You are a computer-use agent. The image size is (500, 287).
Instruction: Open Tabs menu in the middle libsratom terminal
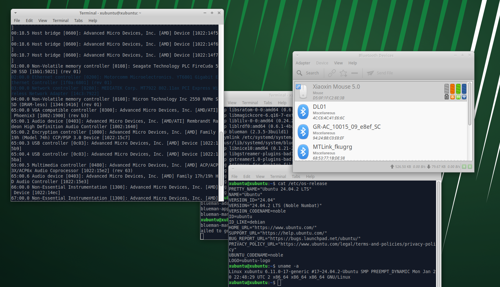(268, 103)
